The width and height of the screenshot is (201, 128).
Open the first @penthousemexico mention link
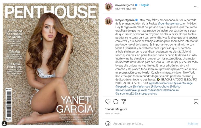pos(170,24)
